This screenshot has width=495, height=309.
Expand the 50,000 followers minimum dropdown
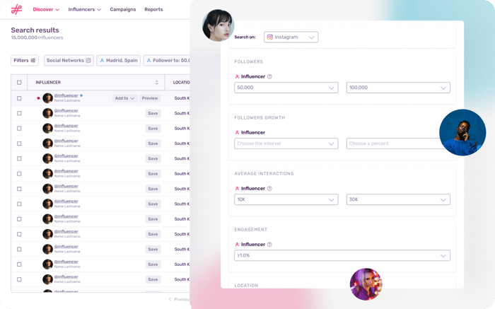tap(286, 88)
